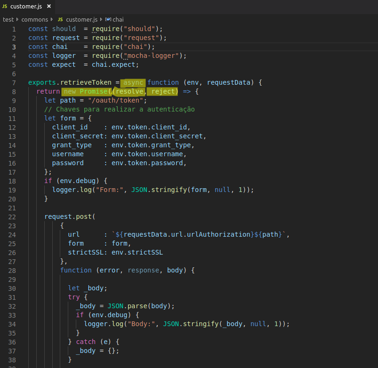Open the customer.js breadcrumb entry
Screen dimensions: 378x368
[82, 19]
